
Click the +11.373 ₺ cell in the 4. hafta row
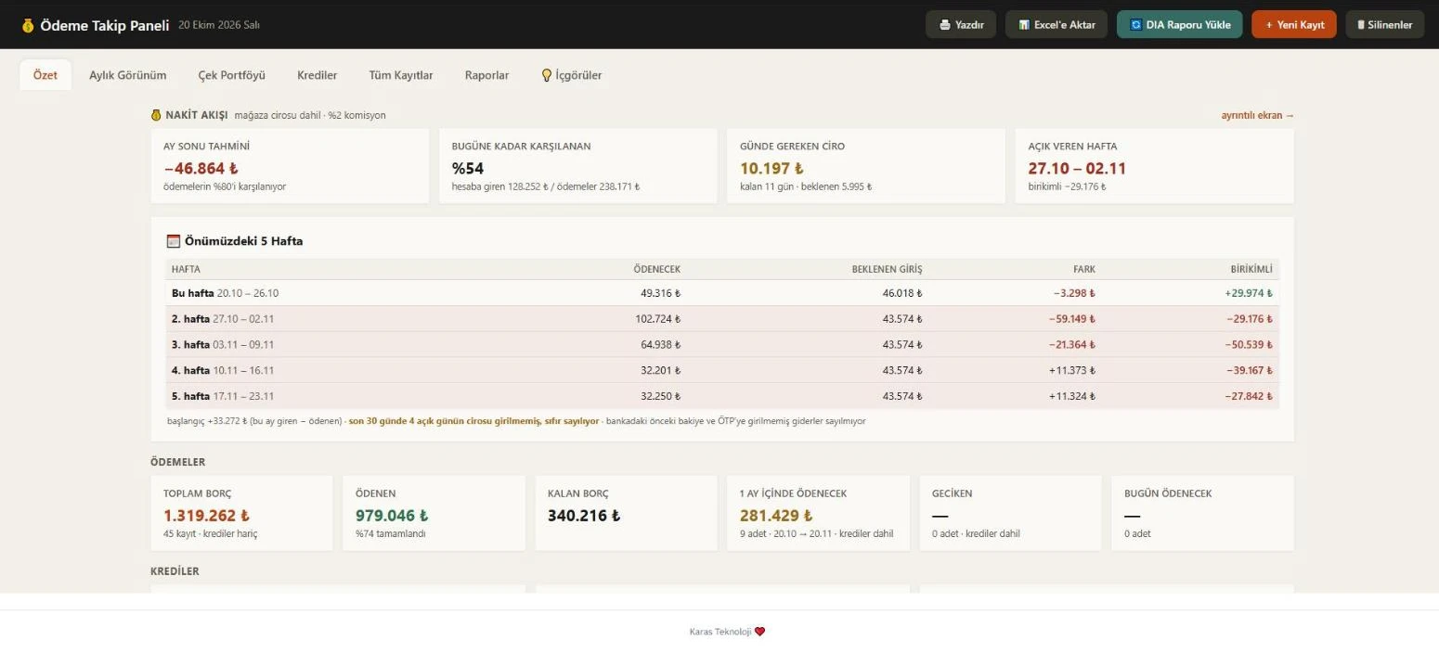click(x=1072, y=371)
